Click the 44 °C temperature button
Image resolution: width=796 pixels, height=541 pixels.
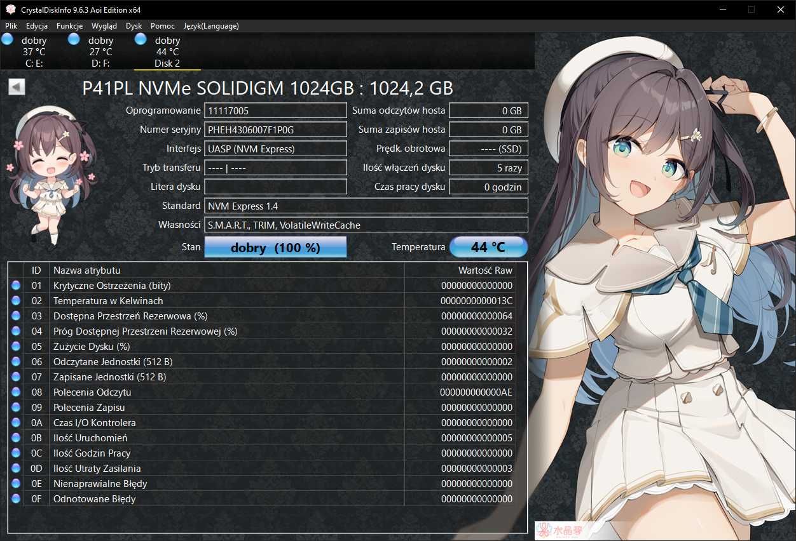pyautogui.click(x=488, y=247)
